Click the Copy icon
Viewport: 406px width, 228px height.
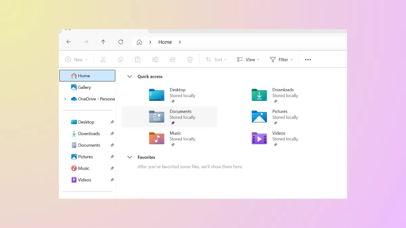120,59
